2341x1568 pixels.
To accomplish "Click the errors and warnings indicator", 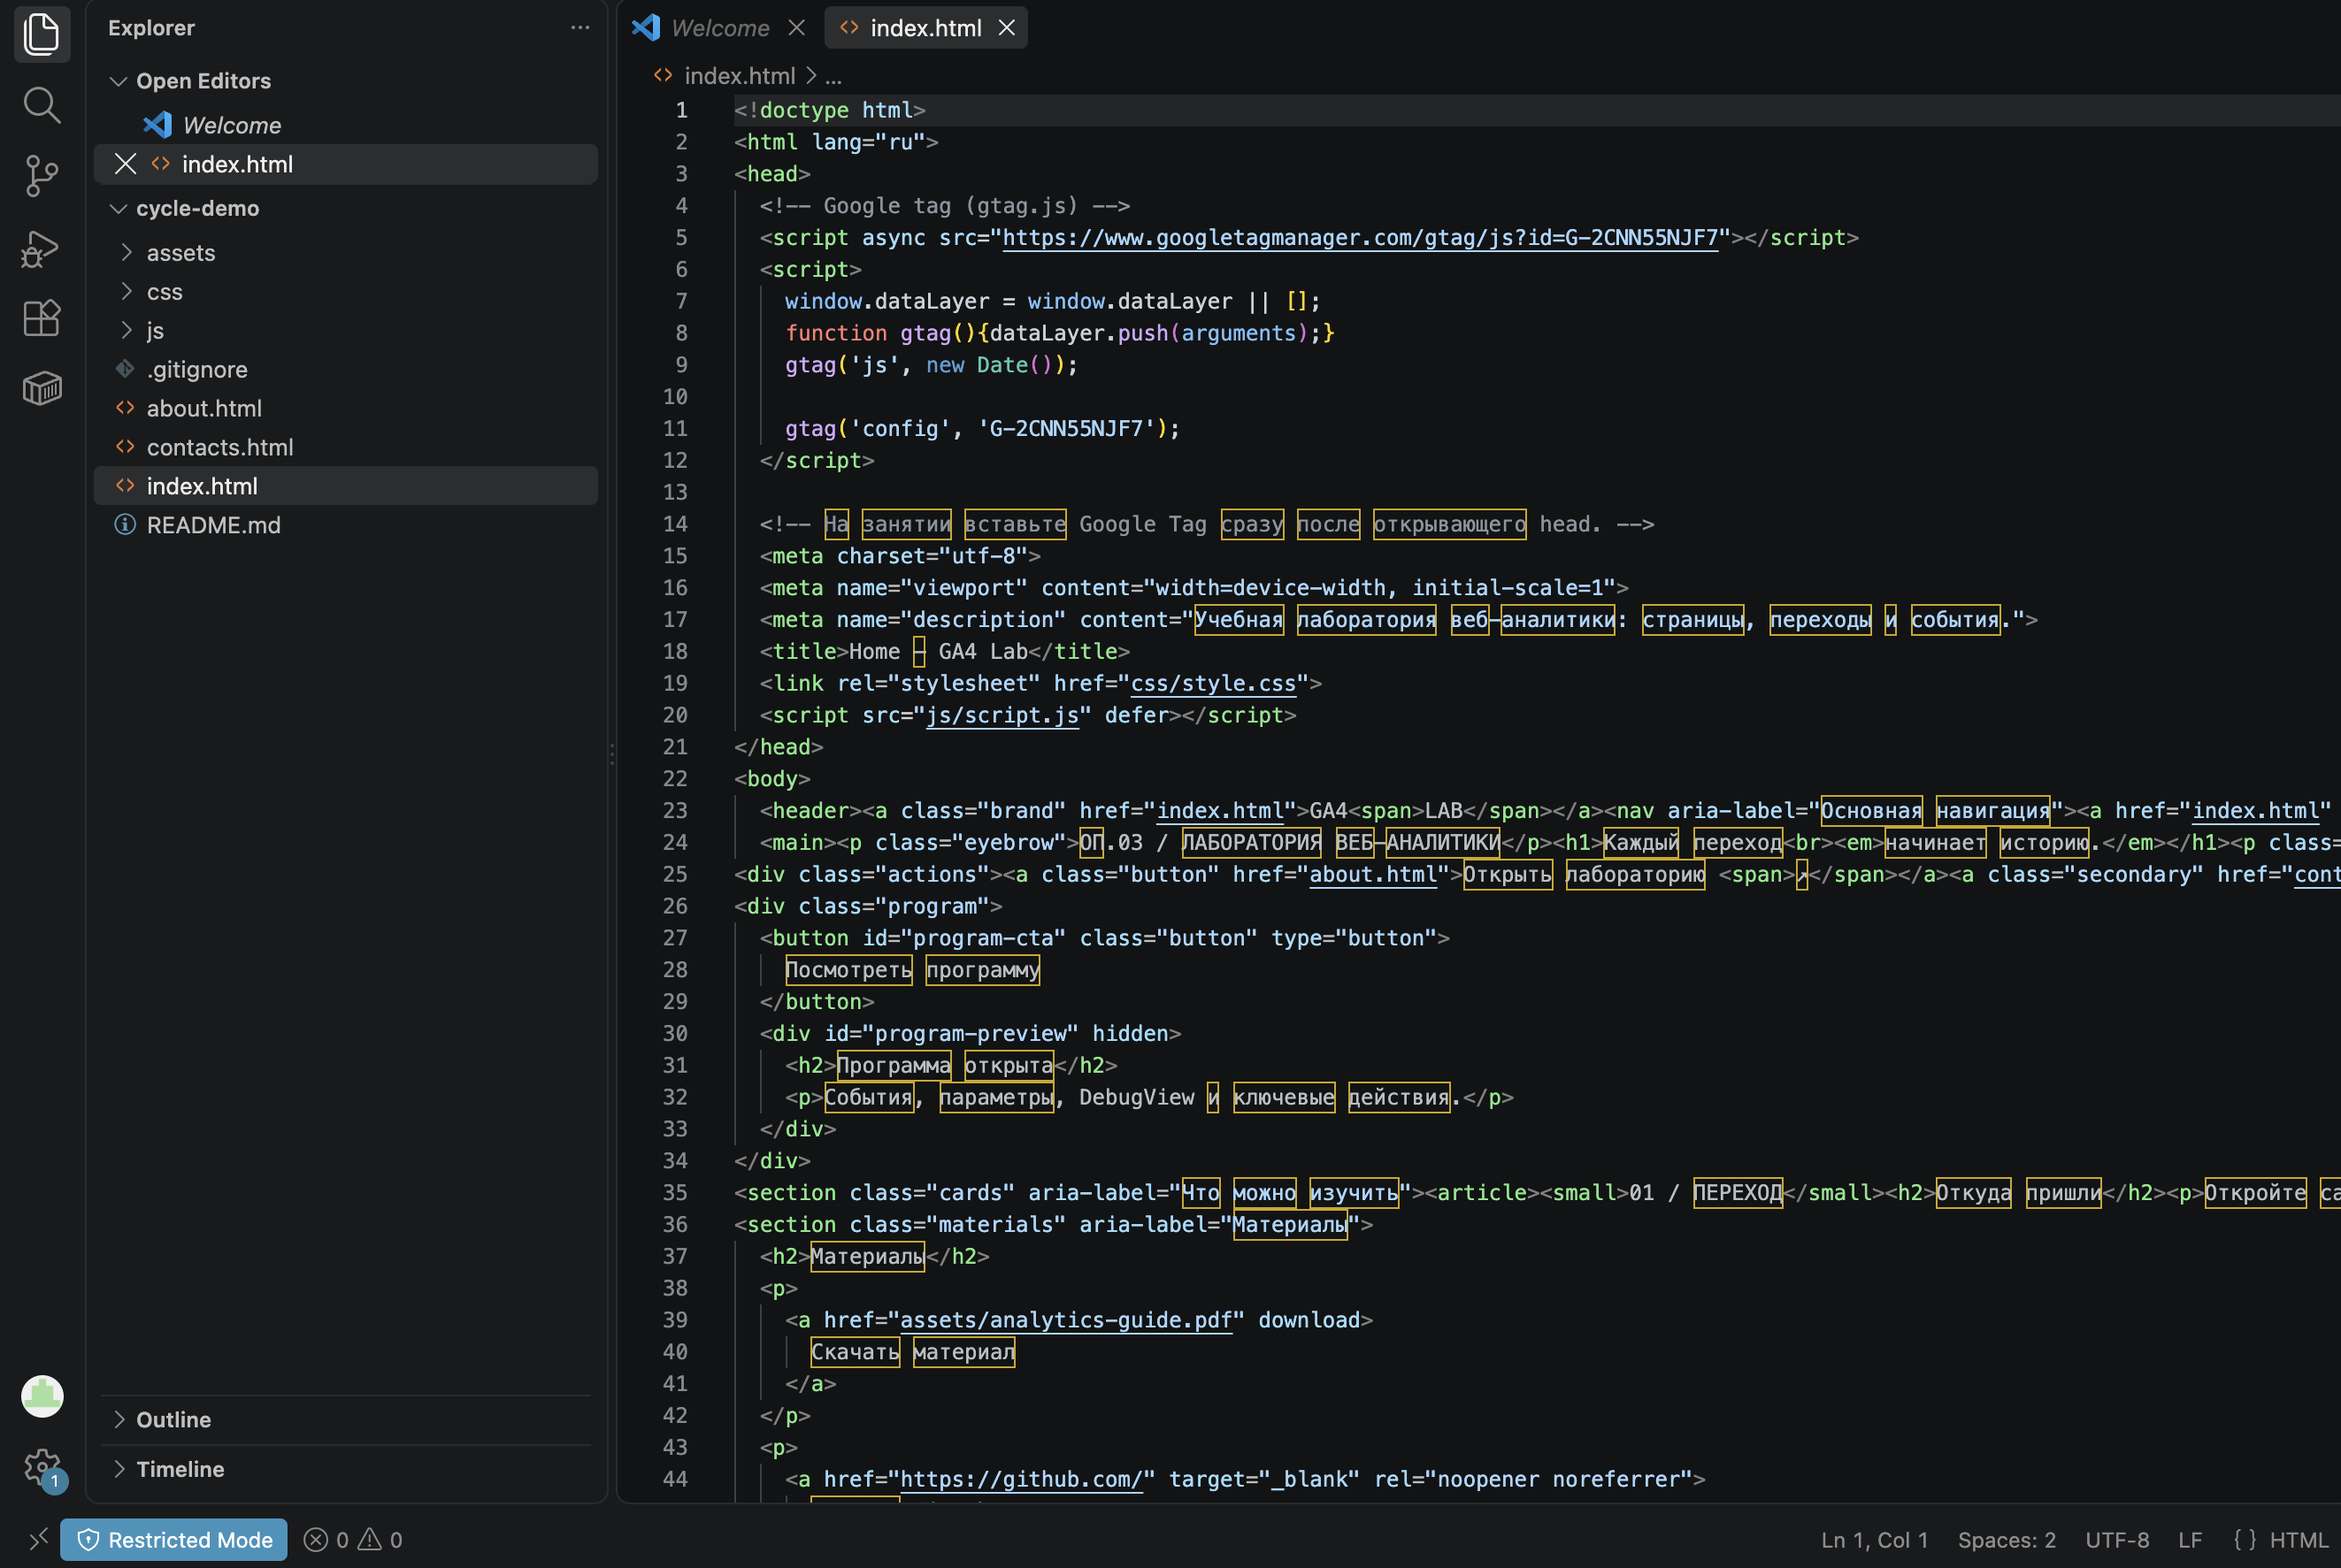I will [353, 1540].
